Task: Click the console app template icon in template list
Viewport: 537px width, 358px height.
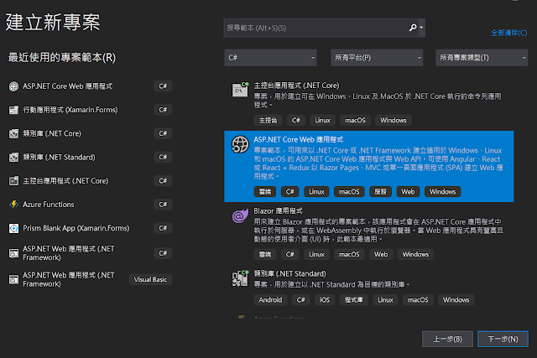Action: coord(240,90)
